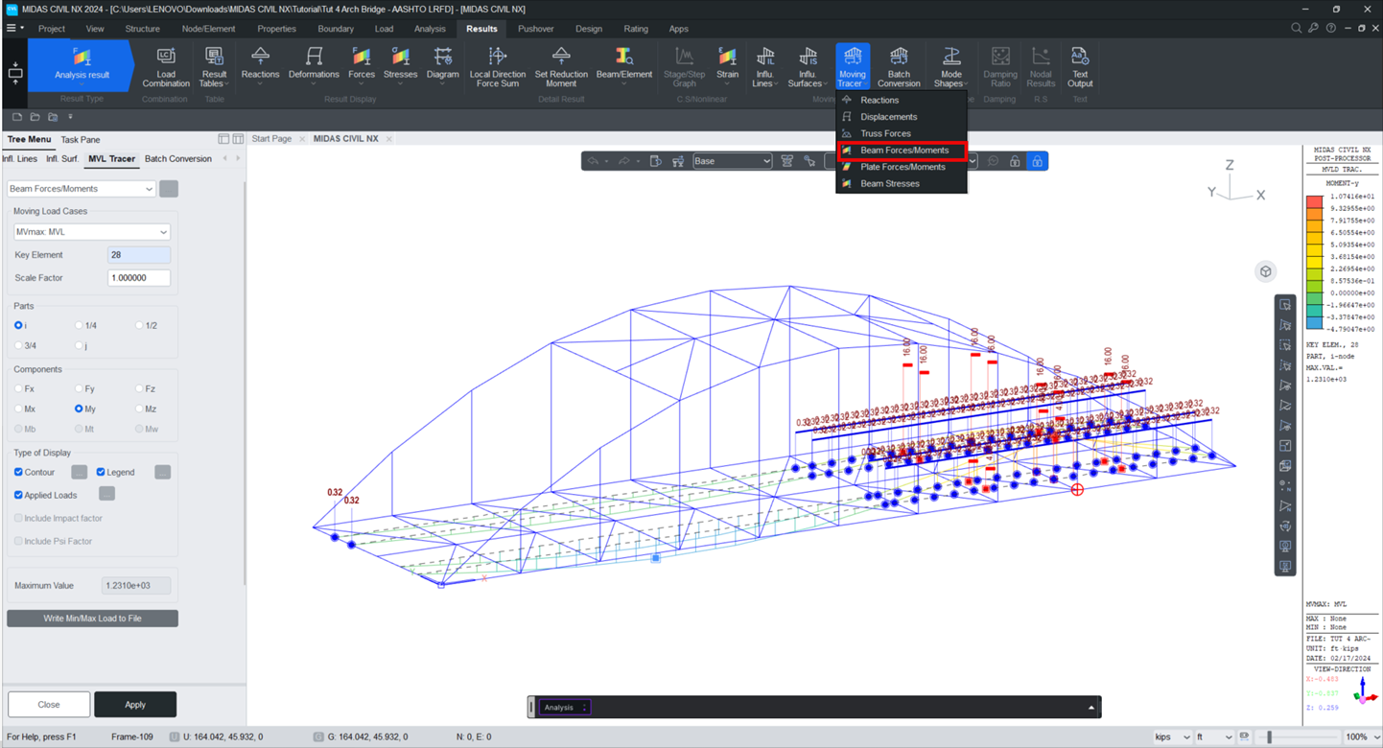The image size is (1383, 748).
Task: Select the 1/2 part radio button
Action: 139,325
